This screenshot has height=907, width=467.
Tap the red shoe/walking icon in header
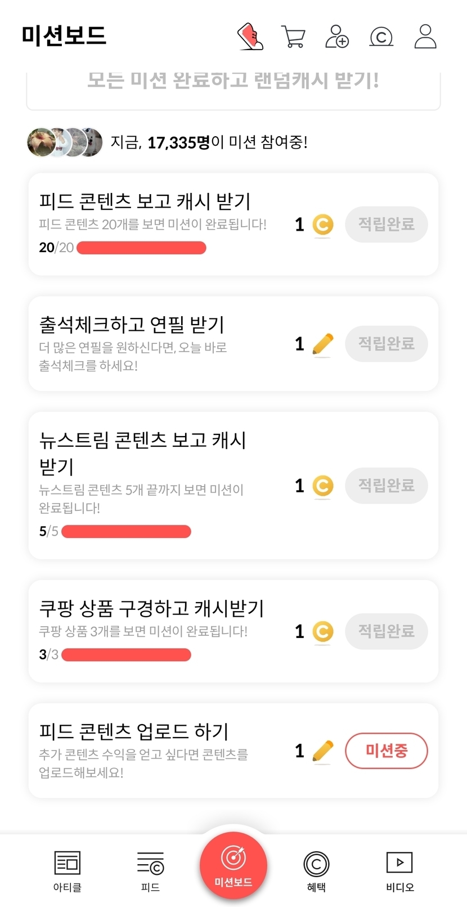click(250, 37)
